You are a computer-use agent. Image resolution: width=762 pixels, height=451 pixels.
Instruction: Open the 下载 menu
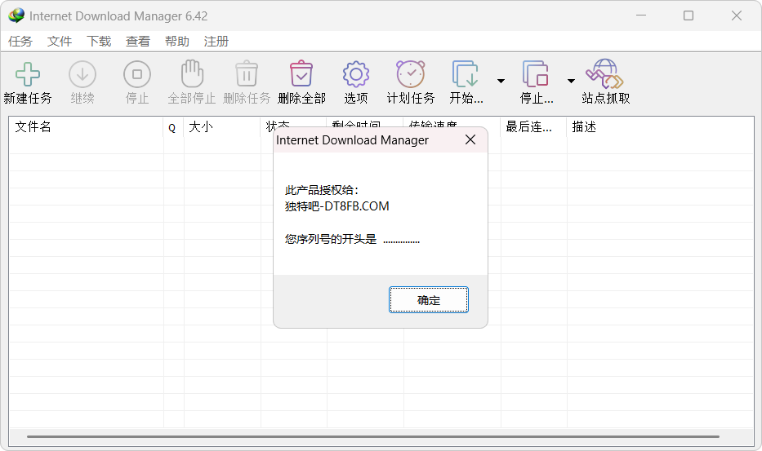pos(99,42)
